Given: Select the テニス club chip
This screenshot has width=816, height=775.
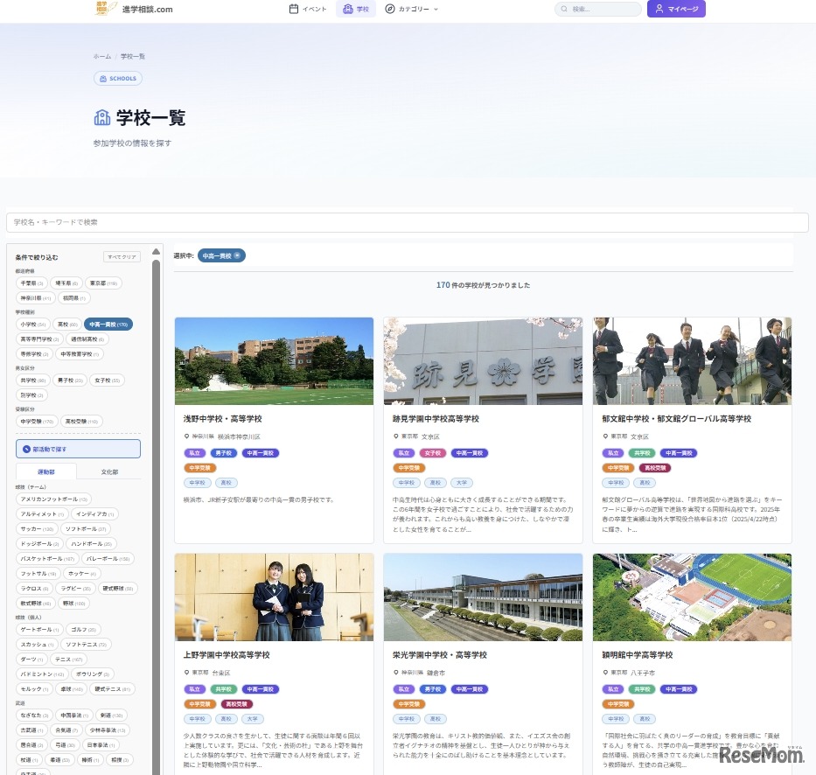Looking at the screenshot, I should (69, 660).
